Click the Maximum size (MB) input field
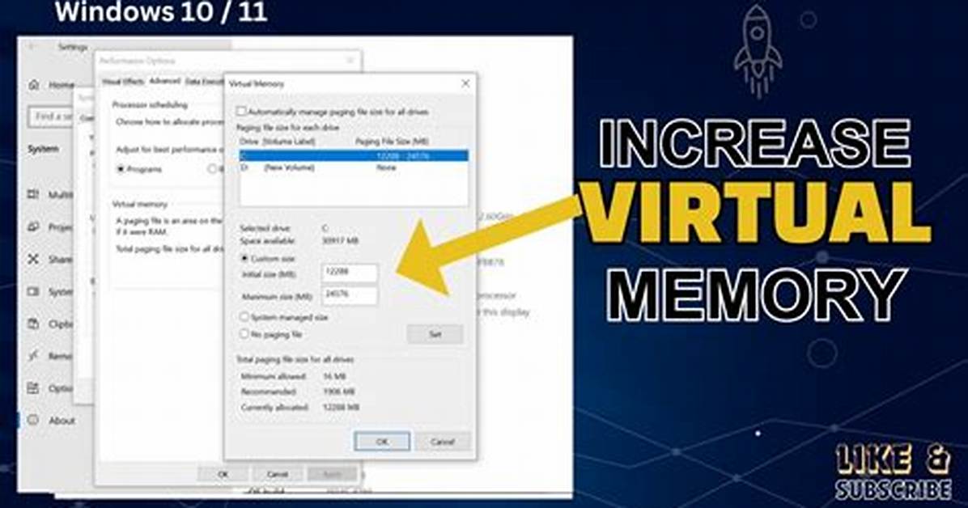The width and height of the screenshot is (968, 508). point(350,295)
